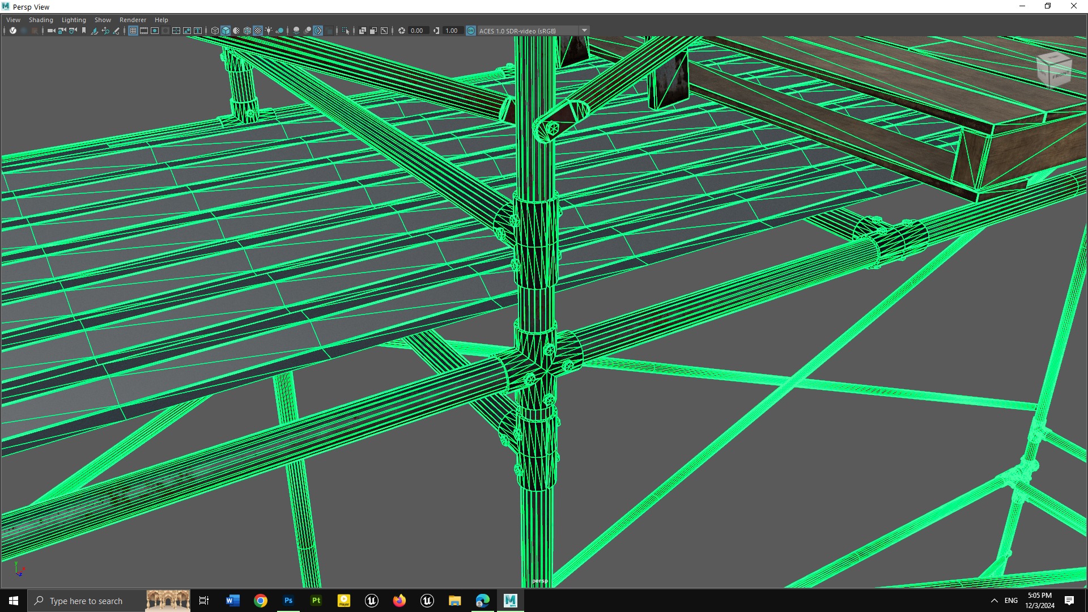
Task: Click the ViewCube in the viewport corner
Action: point(1054,69)
